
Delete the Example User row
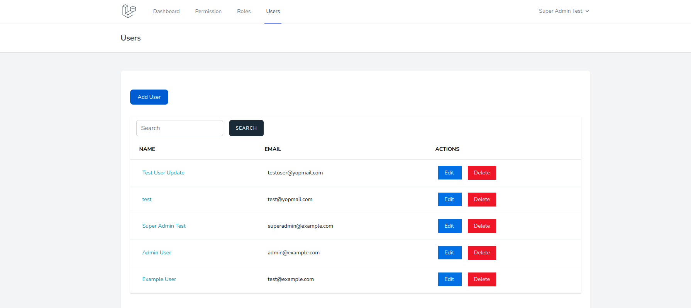point(481,279)
